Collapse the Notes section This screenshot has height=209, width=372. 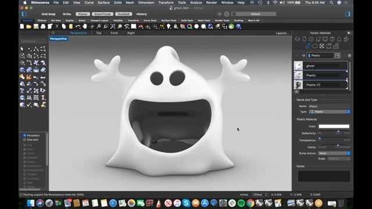coord(295,166)
